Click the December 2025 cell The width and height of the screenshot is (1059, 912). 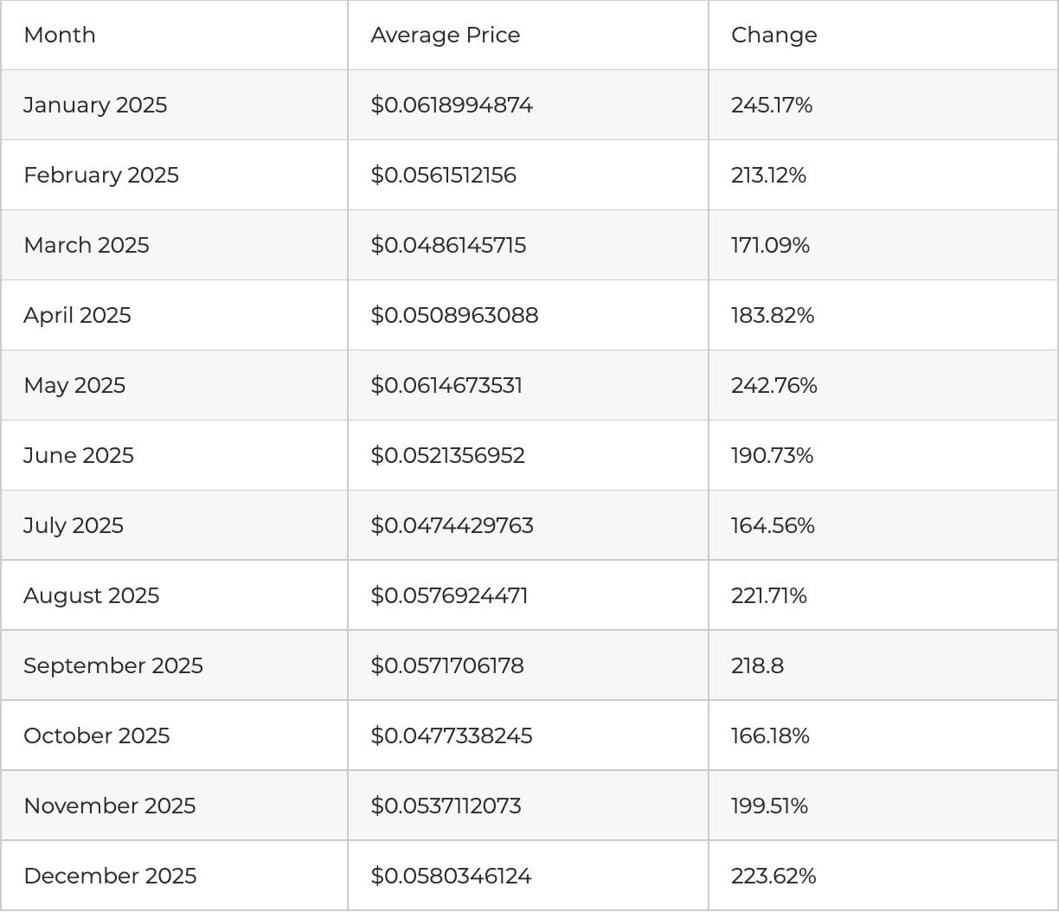pyautogui.click(x=110, y=877)
